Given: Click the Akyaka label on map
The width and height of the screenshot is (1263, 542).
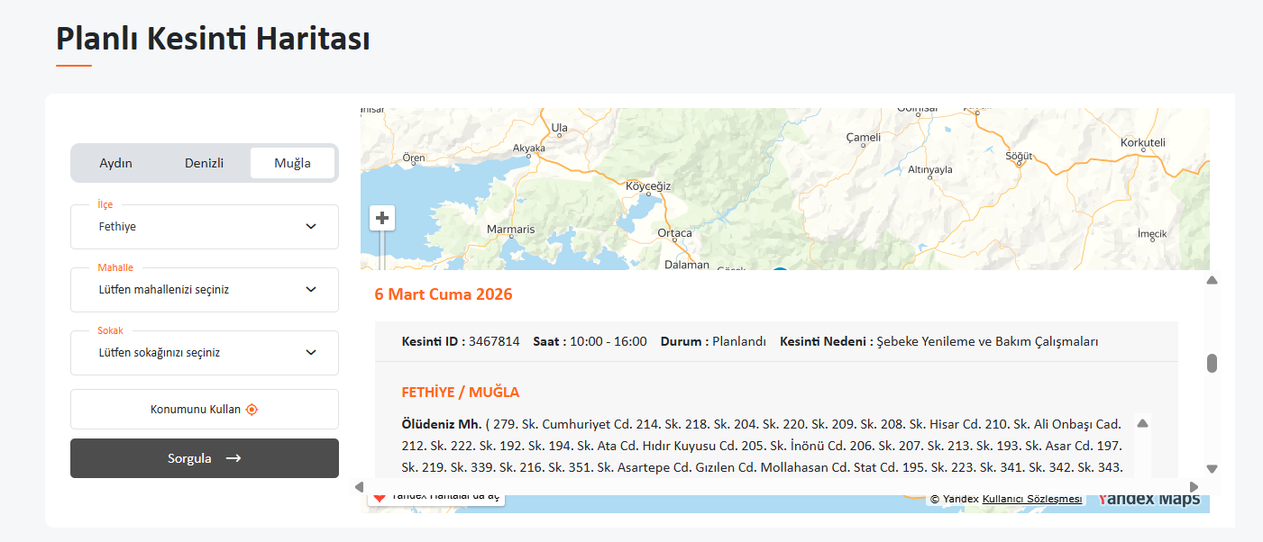Looking at the screenshot, I should [x=529, y=148].
